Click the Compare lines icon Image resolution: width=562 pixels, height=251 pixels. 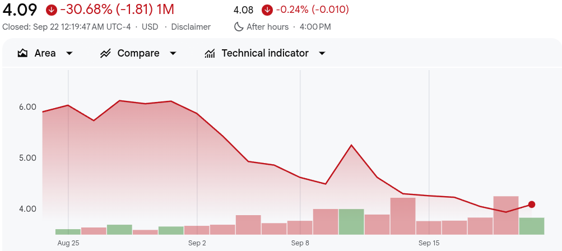click(x=105, y=53)
